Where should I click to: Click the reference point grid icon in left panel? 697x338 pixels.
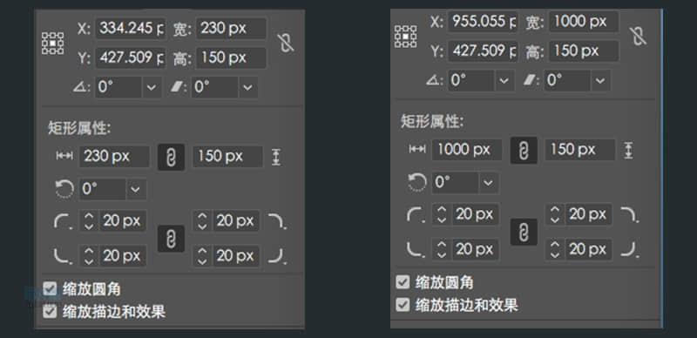coord(52,44)
